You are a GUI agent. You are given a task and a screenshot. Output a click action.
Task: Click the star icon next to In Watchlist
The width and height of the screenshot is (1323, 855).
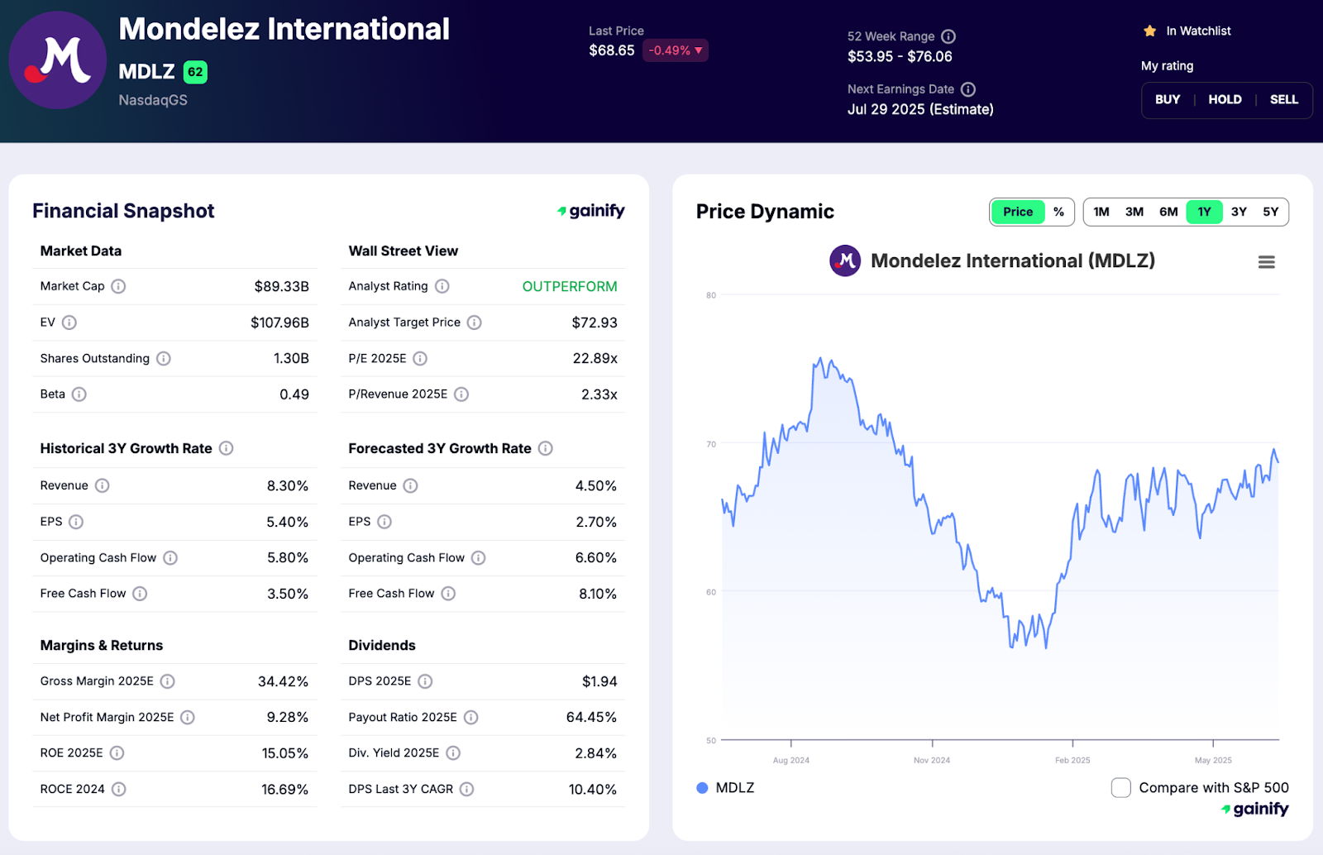click(x=1149, y=31)
